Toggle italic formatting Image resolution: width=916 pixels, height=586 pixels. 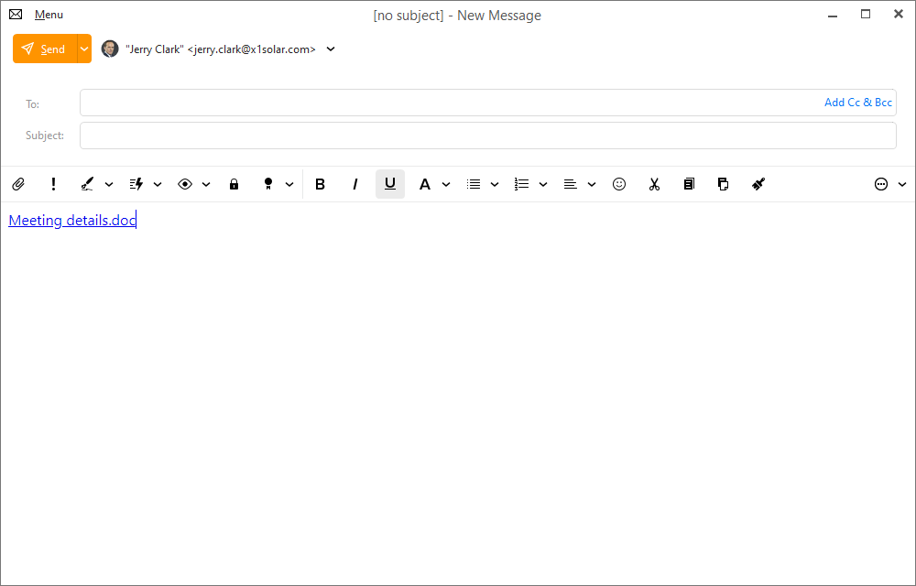pyautogui.click(x=355, y=184)
